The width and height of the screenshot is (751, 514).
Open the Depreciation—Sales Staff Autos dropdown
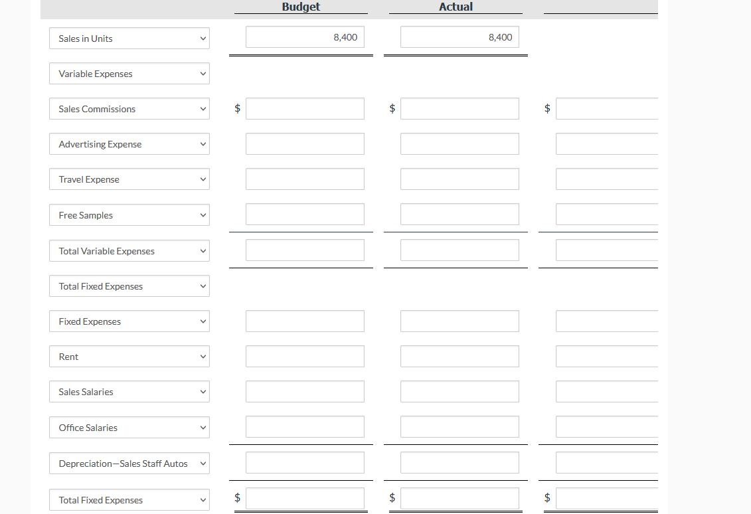[129, 463]
